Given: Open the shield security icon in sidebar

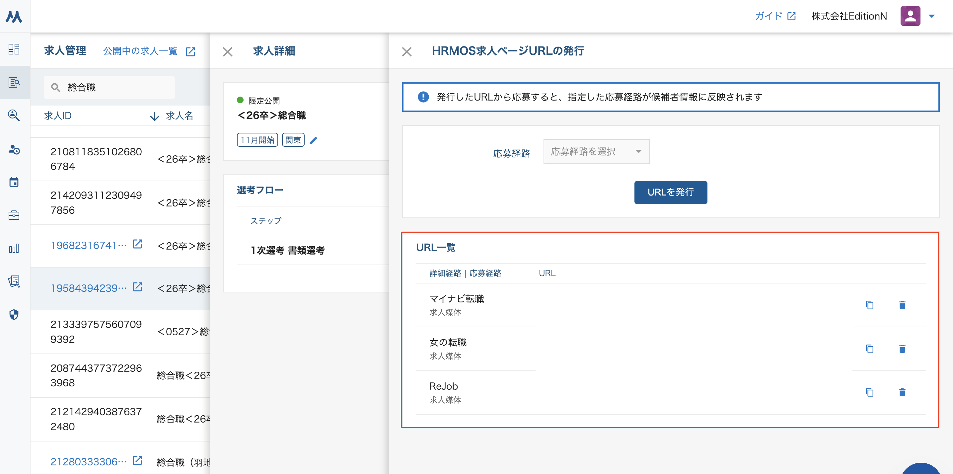Looking at the screenshot, I should point(14,315).
